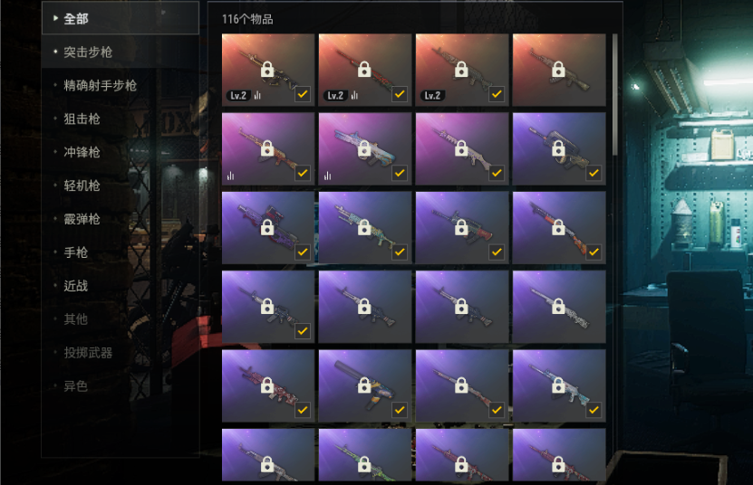The height and width of the screenshot is (485, 753).
Task: Click the stats bars icon on the first purple-pink skin
Action: 230,176
